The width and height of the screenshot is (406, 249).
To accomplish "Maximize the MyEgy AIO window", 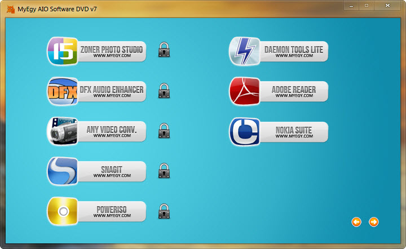I will tap(367, 6).
